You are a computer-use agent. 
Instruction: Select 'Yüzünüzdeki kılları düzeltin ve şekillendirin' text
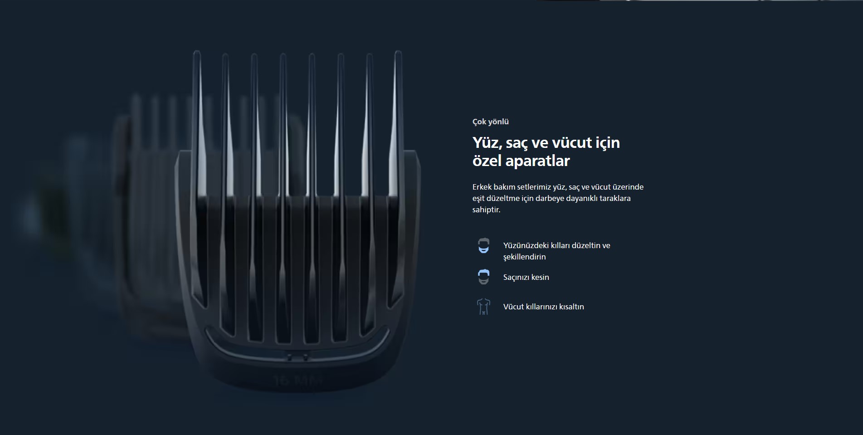tap(556, 251)
